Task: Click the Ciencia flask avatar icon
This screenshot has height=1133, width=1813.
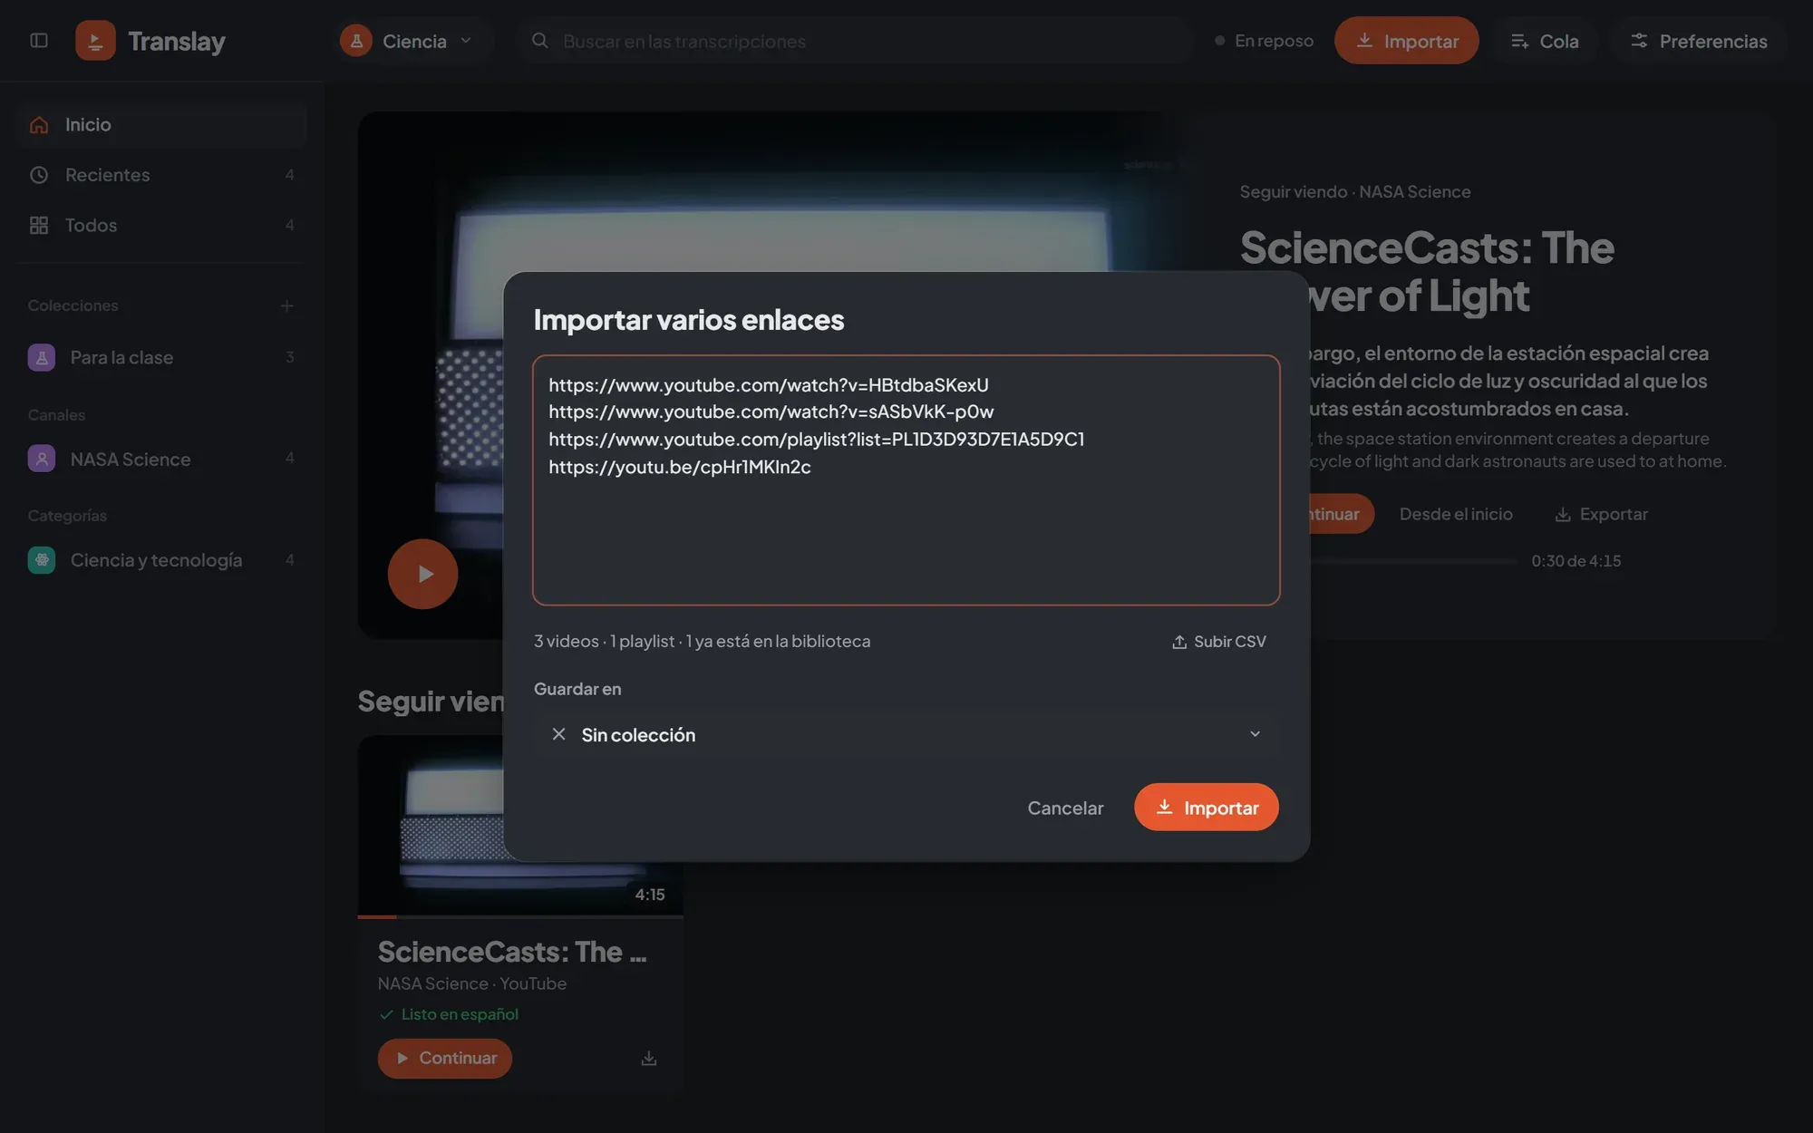Action: point(356,41)
